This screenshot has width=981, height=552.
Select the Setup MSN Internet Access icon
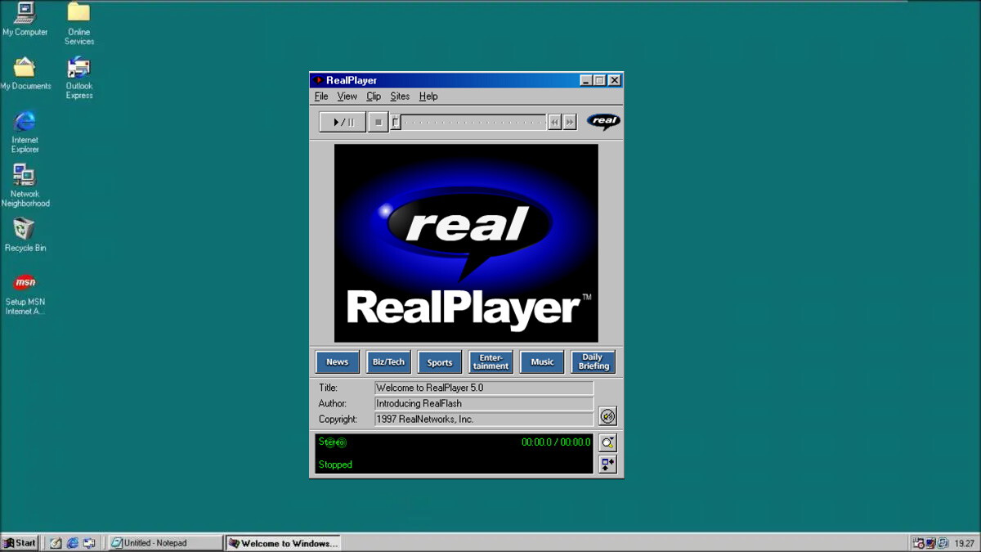(x=25, y=294)
